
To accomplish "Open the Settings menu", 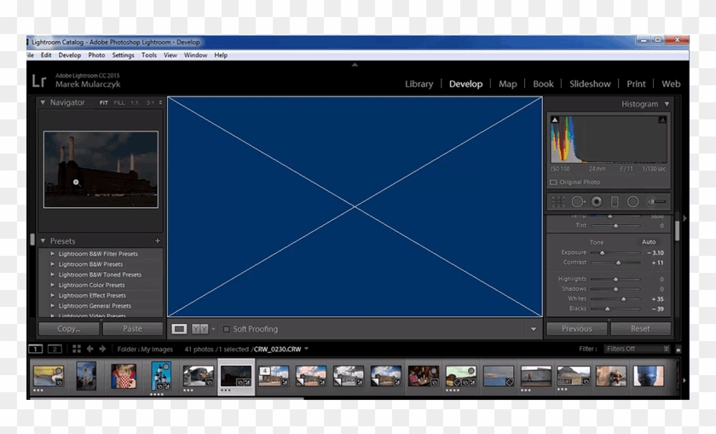I will tap(123, 55).
